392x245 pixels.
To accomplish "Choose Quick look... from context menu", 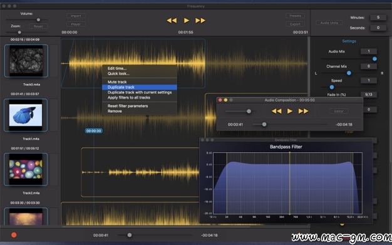I will (x=140, y=73).
